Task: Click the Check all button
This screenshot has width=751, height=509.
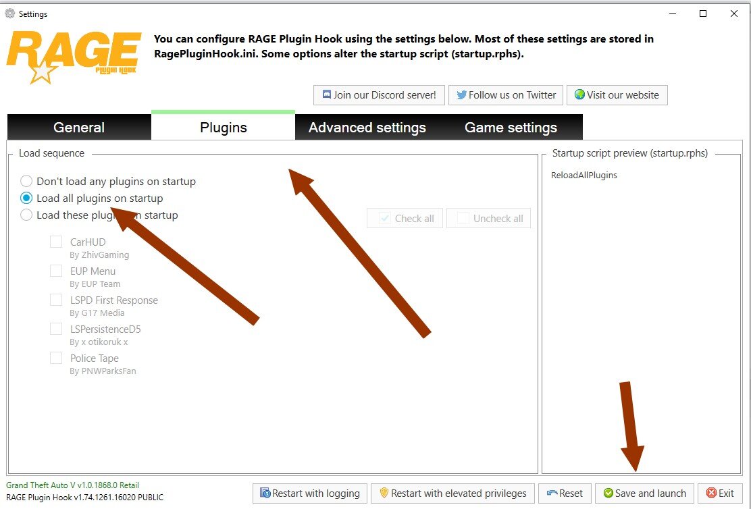Action: (x=405, y=218)
